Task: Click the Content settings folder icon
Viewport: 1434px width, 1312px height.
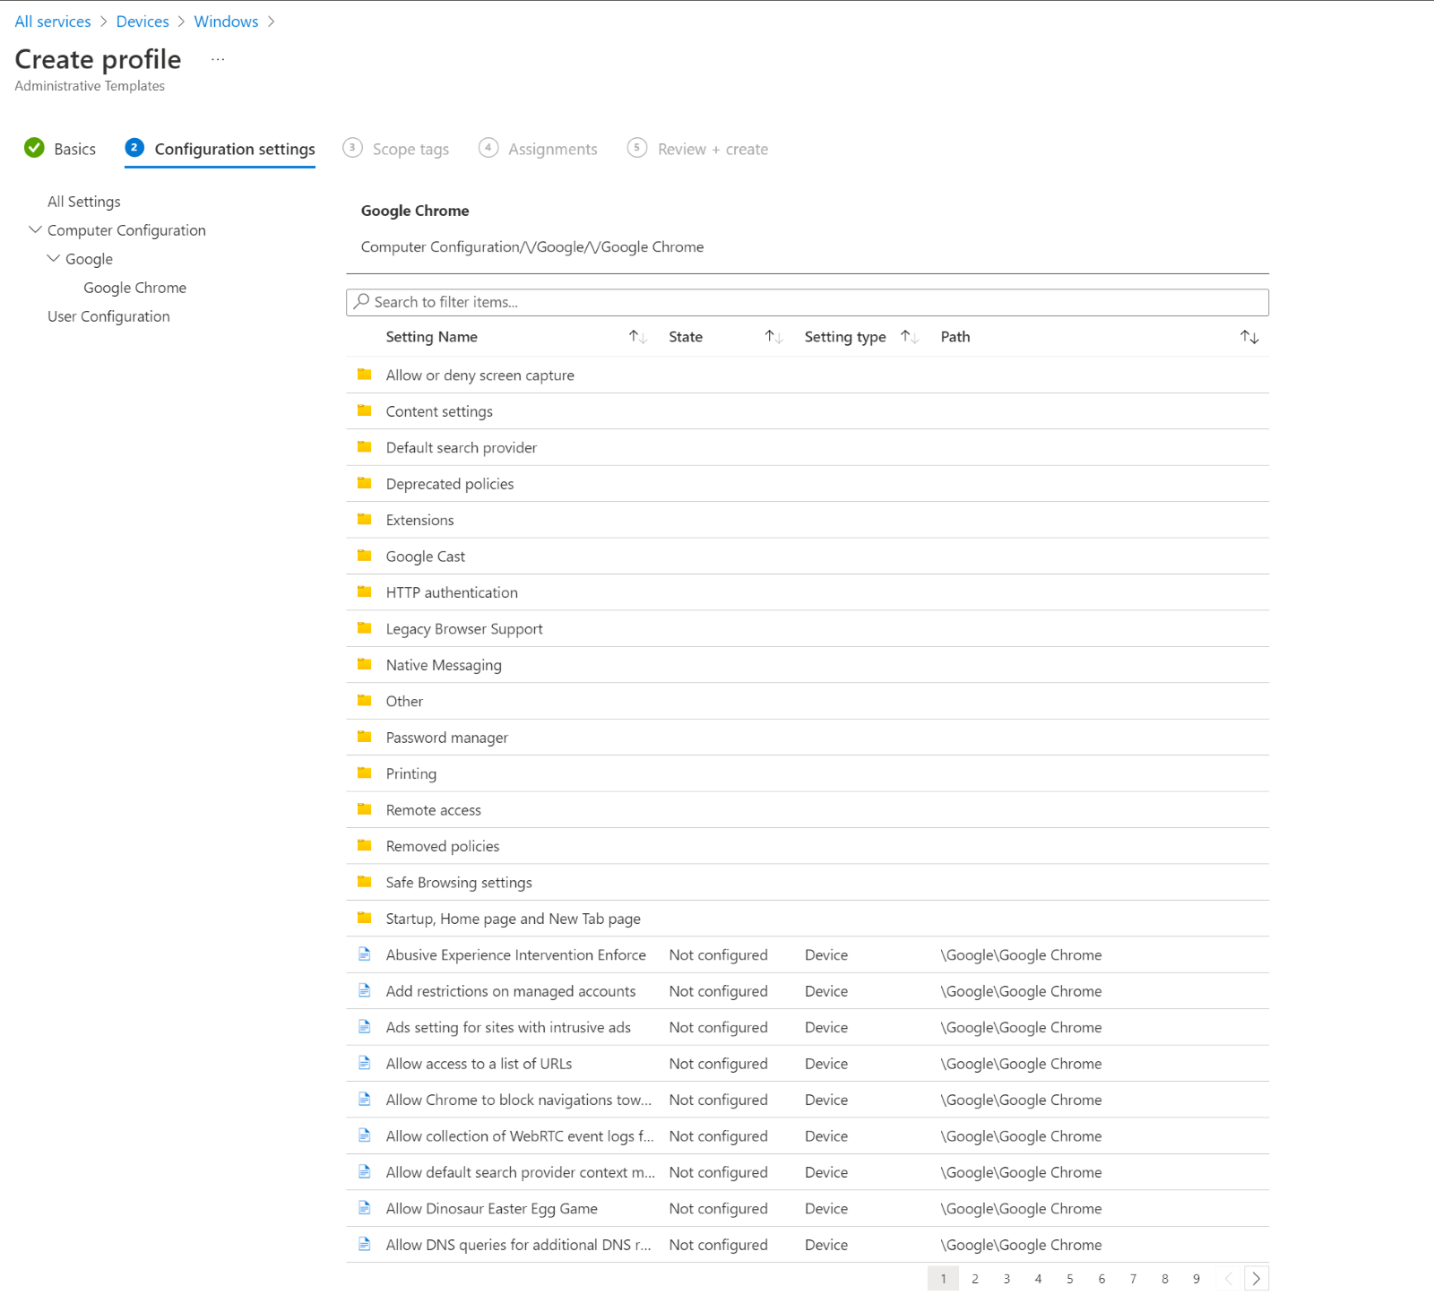Action: coord(364,410)
